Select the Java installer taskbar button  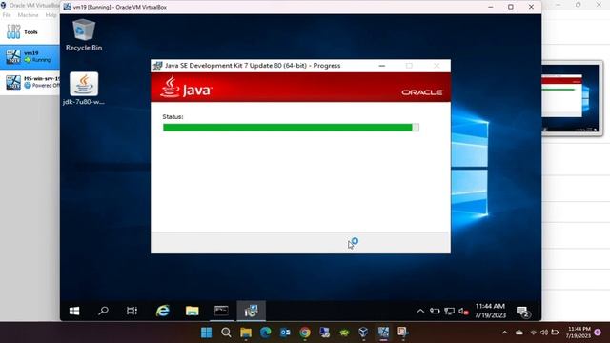[251, 311]
